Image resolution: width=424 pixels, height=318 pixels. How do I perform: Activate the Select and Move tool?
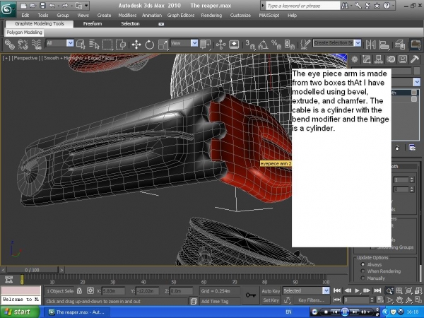click(136, 45)
